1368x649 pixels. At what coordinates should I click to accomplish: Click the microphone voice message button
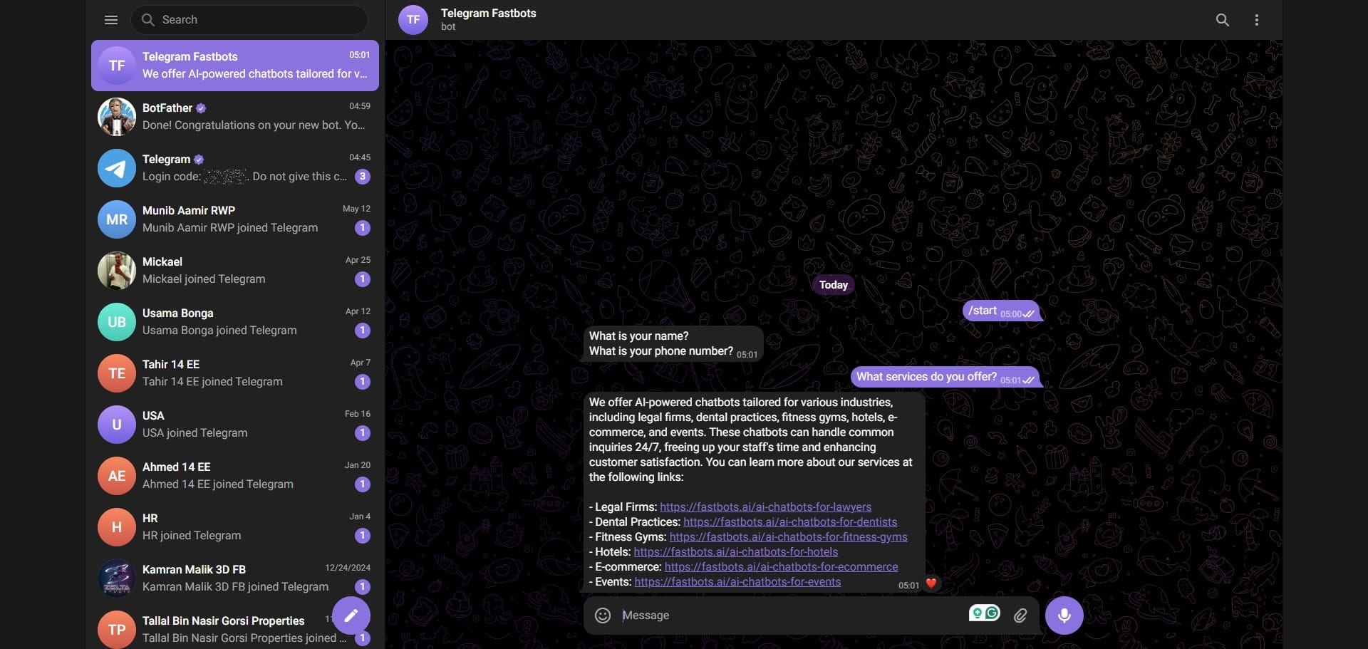point(1064,616)
